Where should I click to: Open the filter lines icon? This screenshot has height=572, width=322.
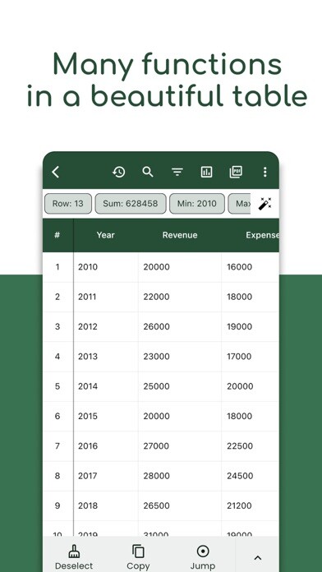click(177, 172)
